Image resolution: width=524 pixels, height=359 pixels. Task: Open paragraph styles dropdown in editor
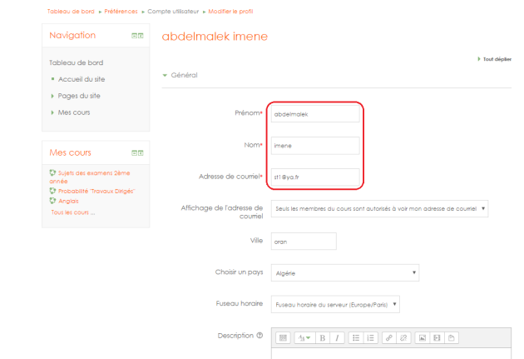pos(304,338)
